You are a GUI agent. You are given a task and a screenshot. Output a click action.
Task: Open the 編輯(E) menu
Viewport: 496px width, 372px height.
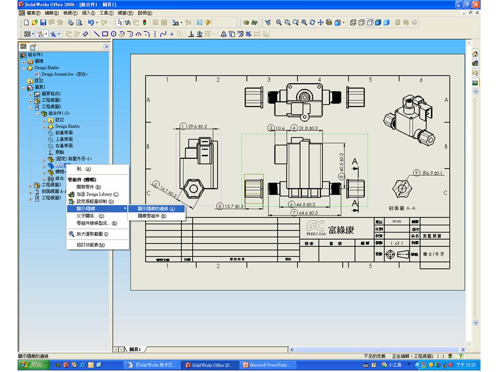click(52, 13)
